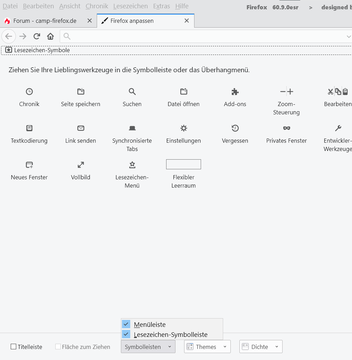Open the Ansicht menu
The image size is (352, 360).
pos(70,6)
